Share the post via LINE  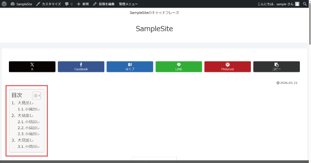tap(179, 67)
